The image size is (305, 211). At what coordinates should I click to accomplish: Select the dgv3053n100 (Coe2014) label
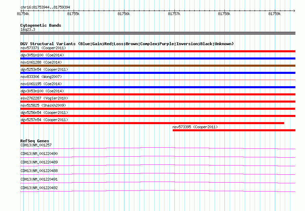pos(42,91)
